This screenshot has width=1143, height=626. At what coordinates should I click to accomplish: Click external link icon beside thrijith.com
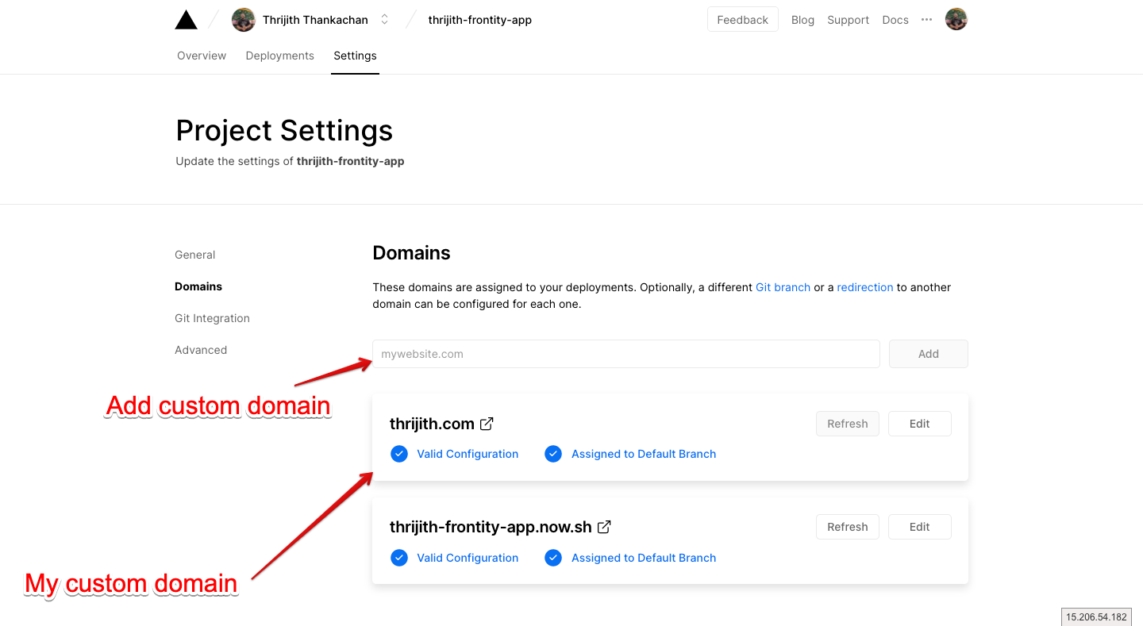tap(487, 424)
